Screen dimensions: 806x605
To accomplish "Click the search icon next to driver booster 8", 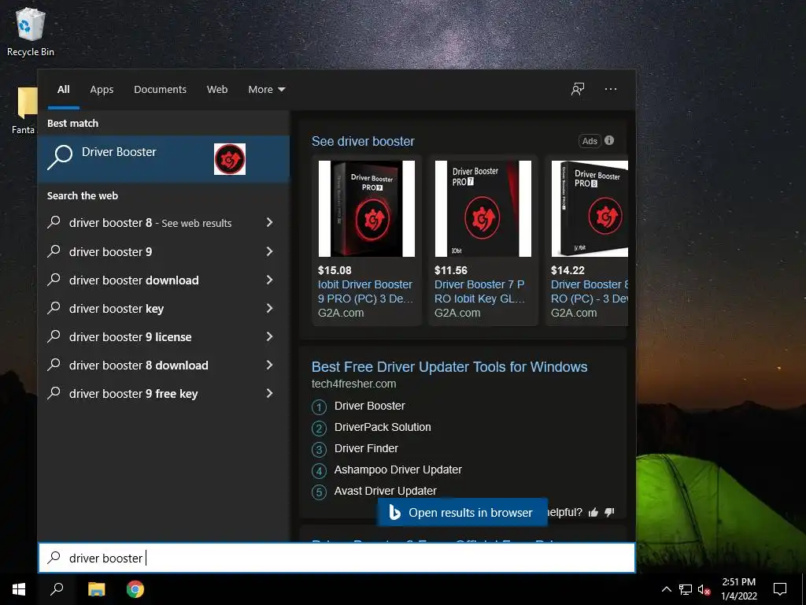I will click(54, 222).
